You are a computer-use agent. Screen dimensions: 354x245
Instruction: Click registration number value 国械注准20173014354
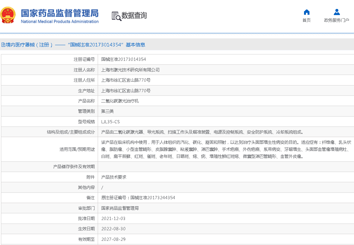pyautogui.click(x=123, y=59)
